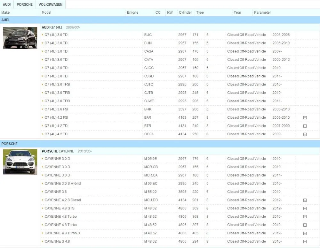Open CAYENNE 3.0 D with M 05.9E engine
The width and height of the screenshot is (320, 248).
[x=57, y=159]
